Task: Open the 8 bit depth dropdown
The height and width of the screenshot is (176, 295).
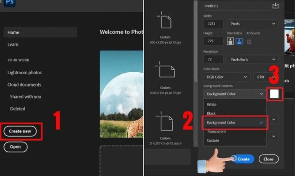Action: coord(265,77)
